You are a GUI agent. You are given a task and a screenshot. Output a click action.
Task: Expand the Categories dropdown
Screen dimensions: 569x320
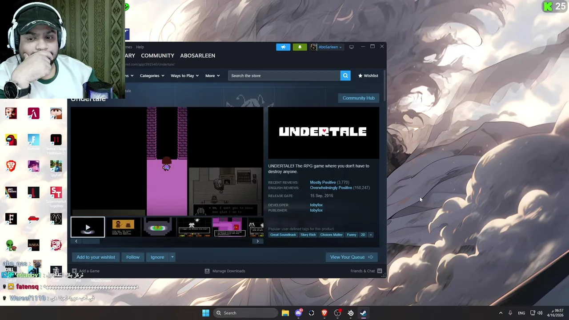tap(152, 76)
